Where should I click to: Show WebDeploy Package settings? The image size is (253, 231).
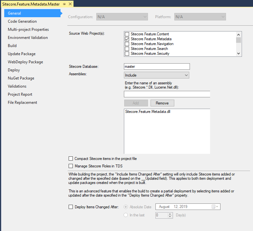pos(25,62)
